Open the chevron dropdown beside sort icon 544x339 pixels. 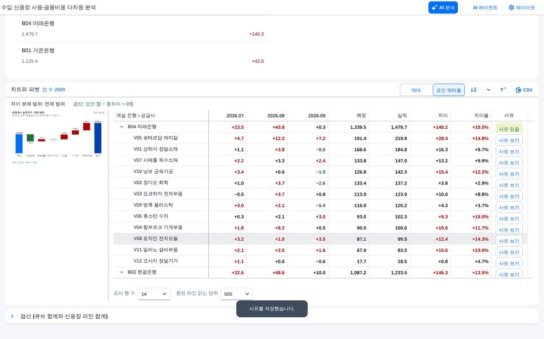coord(489,90)
